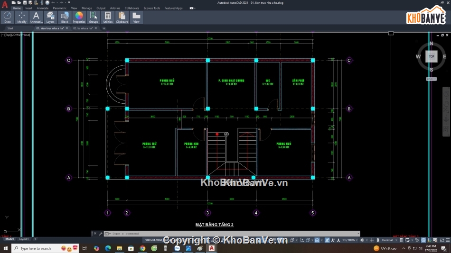451x253 pixels.
Task: Open the Block panel
Action: coord(65,18)
